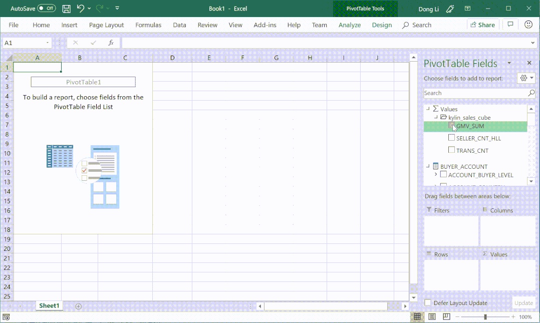Open PivotTable Fields pane options dropdown
Image resolution: width=540 pixels, height=323 pixels.
(x=509, y=63)
